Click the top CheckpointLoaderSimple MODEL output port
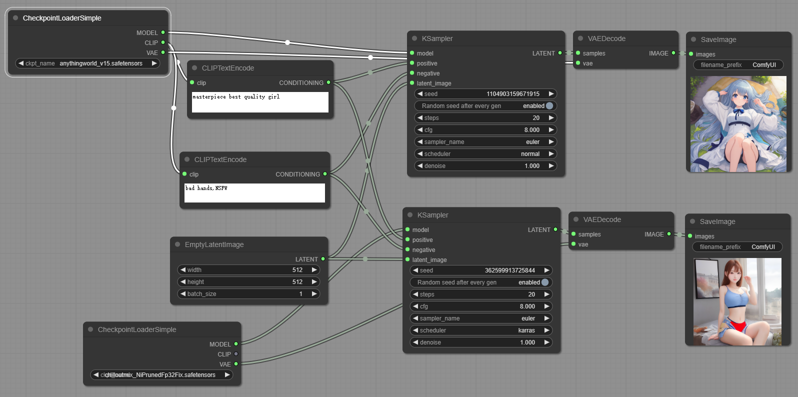 click(163, 32)
